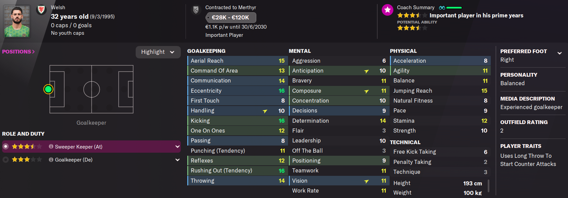The width and height of the screenshot is (568, 198).
Task: Click the pink Coach Summary star icon
Action: click(388, 10)
